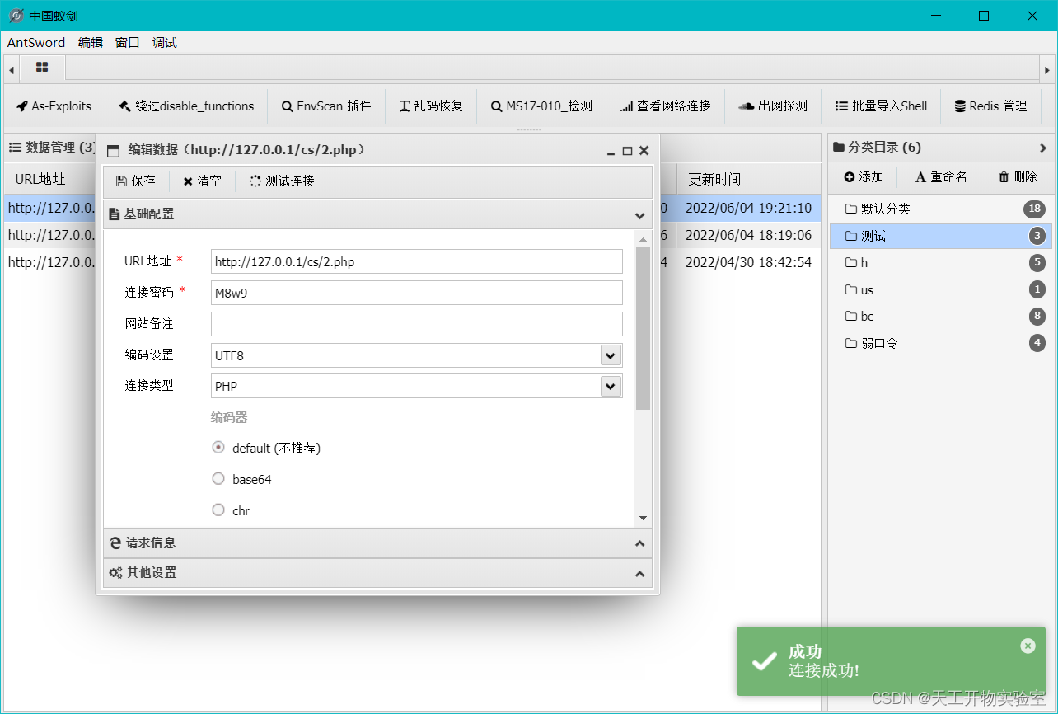Click the dialog's vertical scrollbar thumb

click(644, 327)
